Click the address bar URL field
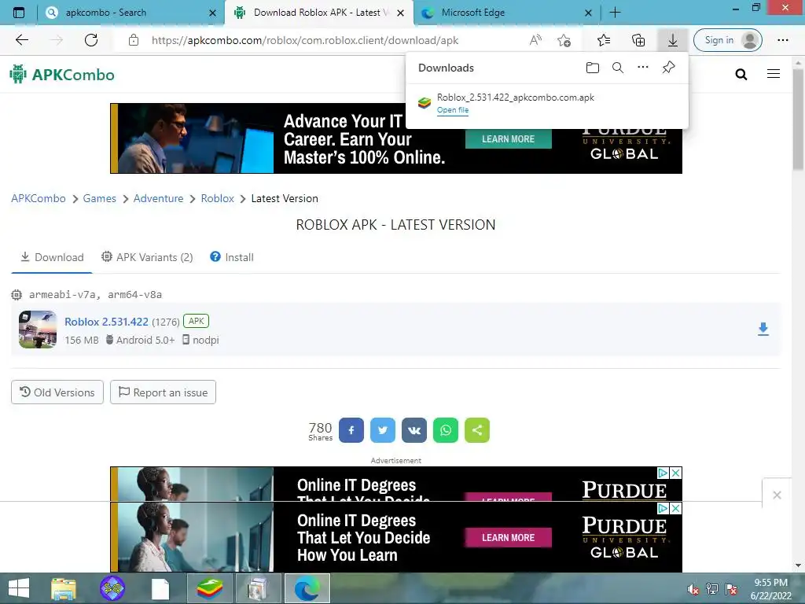This screenshot has height=604, width=805. 305,40
